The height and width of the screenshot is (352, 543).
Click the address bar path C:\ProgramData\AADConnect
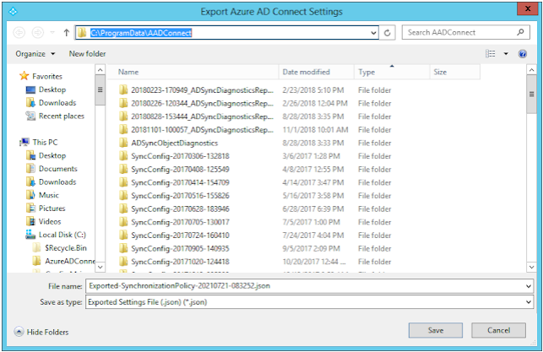(x=141, y=33)
